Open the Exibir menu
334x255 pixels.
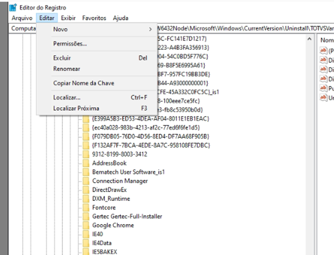(x=68, y=18)
